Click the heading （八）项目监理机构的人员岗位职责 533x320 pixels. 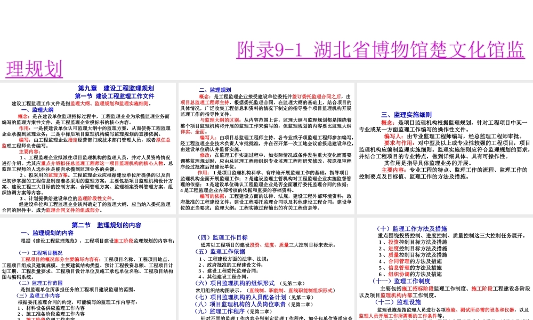pos(240,305)
